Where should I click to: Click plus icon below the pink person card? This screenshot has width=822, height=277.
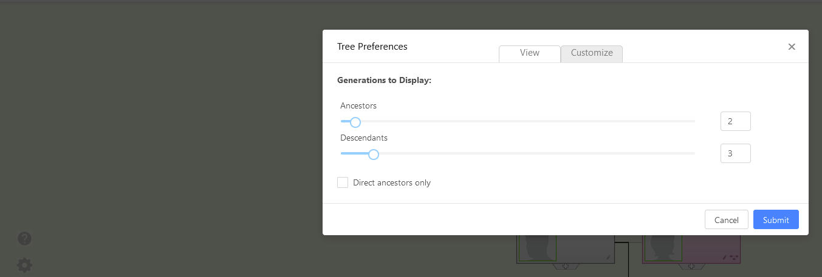(x=691, y=266)
